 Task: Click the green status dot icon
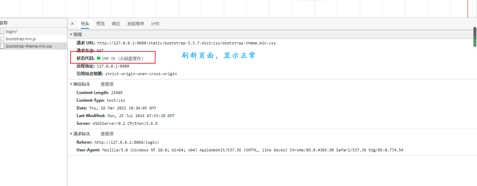[99, 58]
